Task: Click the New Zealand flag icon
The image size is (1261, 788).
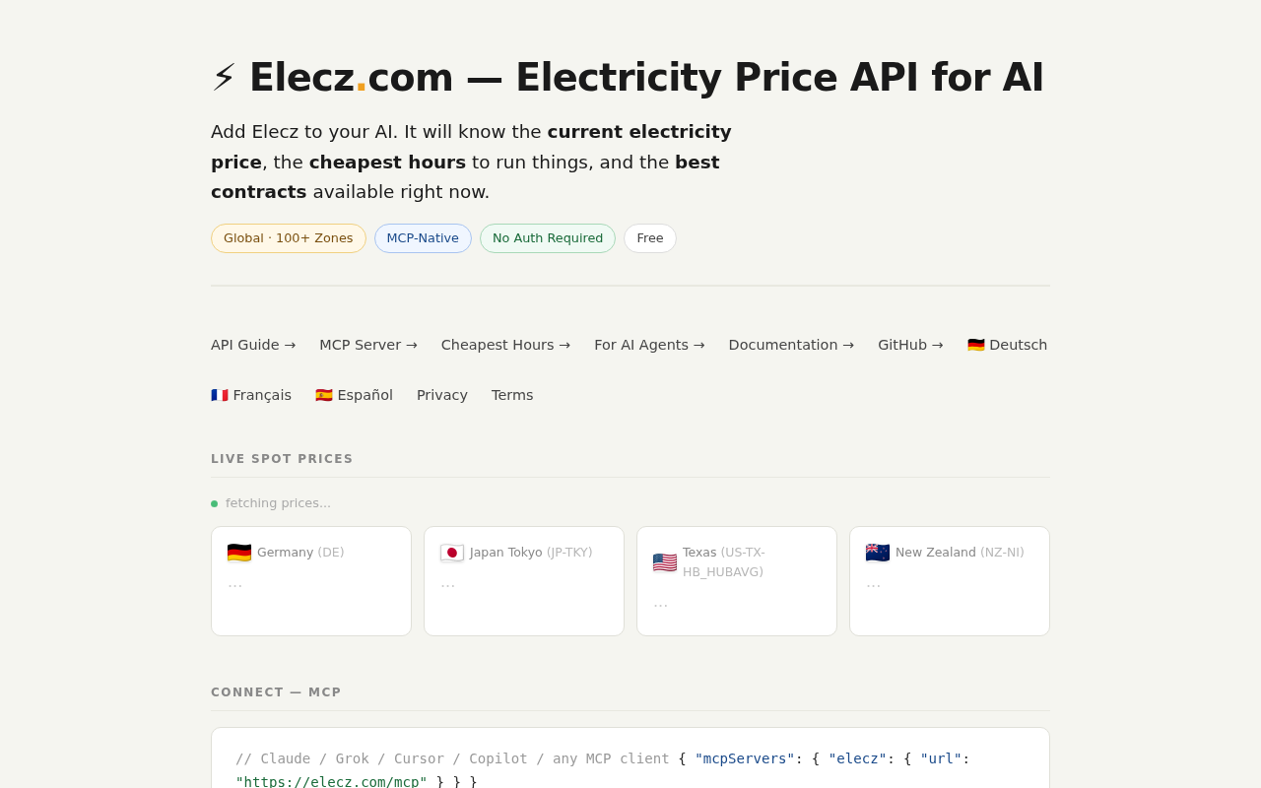Action: tap(878, 553)
